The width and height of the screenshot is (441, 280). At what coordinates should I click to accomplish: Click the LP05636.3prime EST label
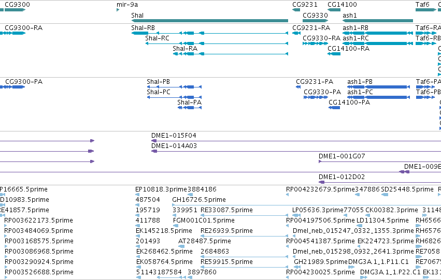pyautogui.click(x=318, y=210)
